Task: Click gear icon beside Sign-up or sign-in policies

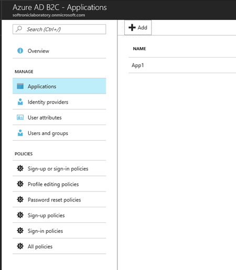Action: pyautogui.click(x=20, y=168)
